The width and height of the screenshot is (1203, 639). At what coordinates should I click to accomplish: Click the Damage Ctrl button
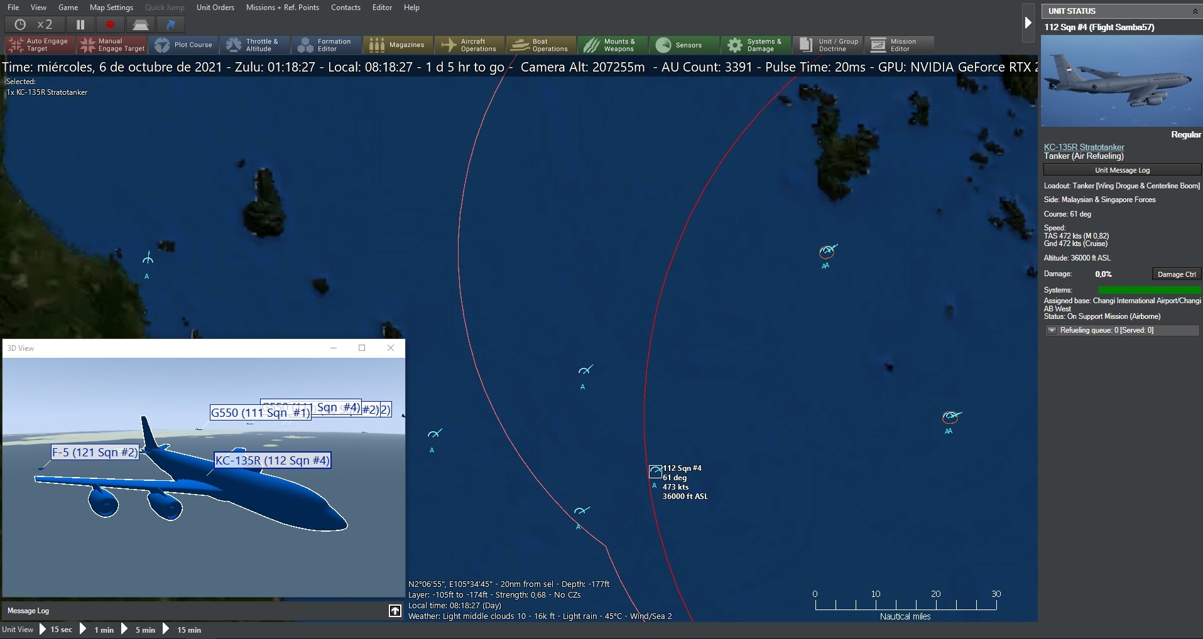[1175, 274]
